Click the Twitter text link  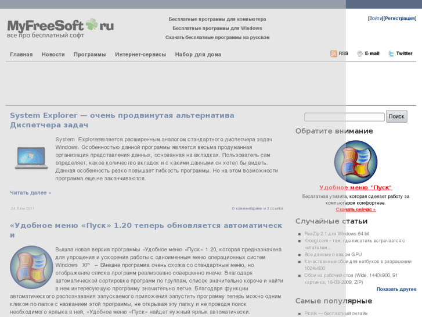[x=404, y=54]
